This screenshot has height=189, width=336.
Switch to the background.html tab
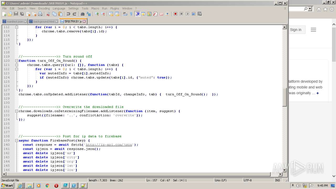pos(44,22)
